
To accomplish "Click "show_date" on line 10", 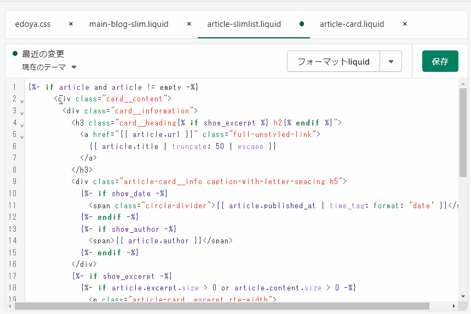I will pyautogui.click(x=131, y=193).
